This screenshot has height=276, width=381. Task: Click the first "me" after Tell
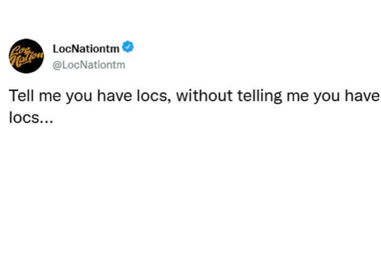point(50,97)
